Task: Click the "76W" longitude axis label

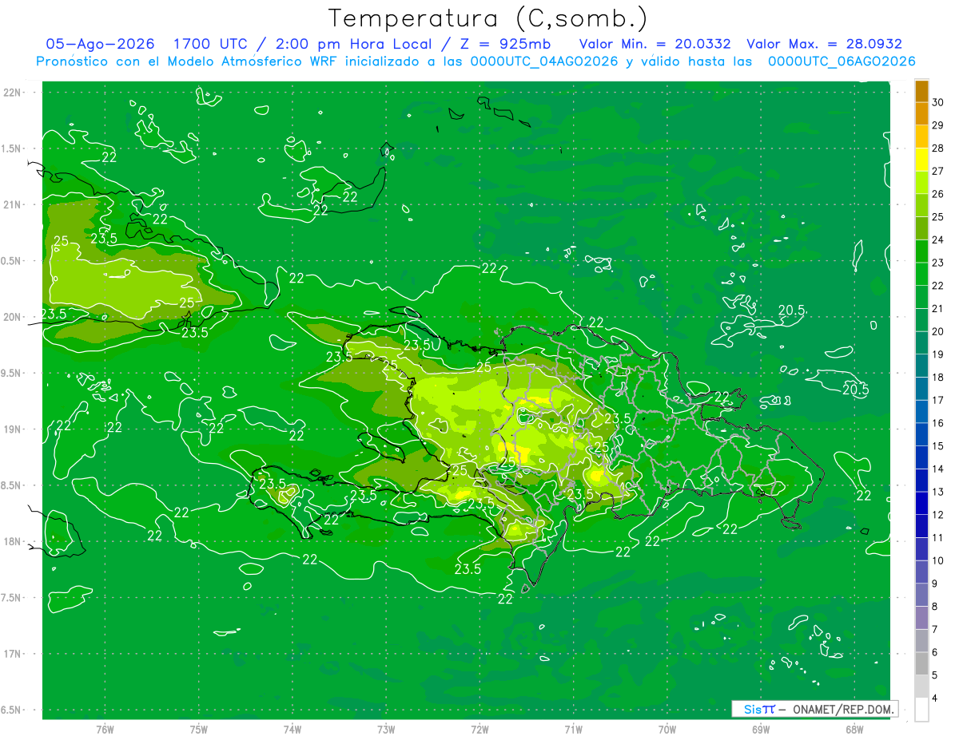Action: (x=105, y=730)
